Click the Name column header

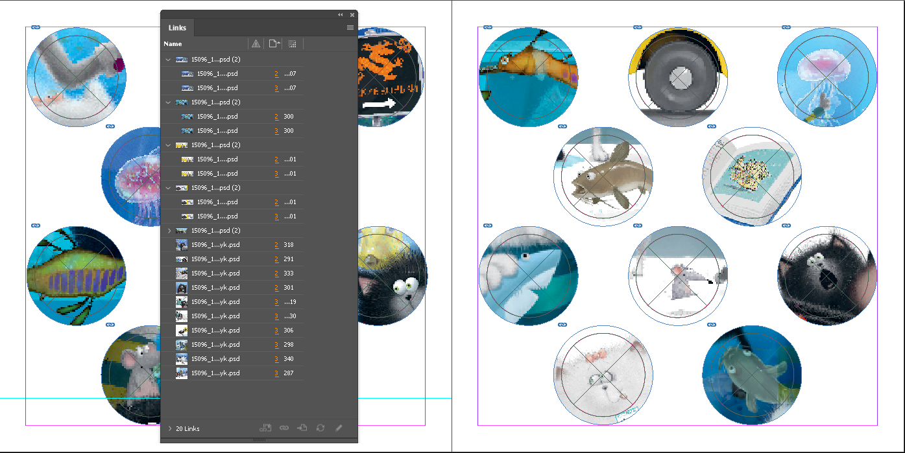click(173, 44)
